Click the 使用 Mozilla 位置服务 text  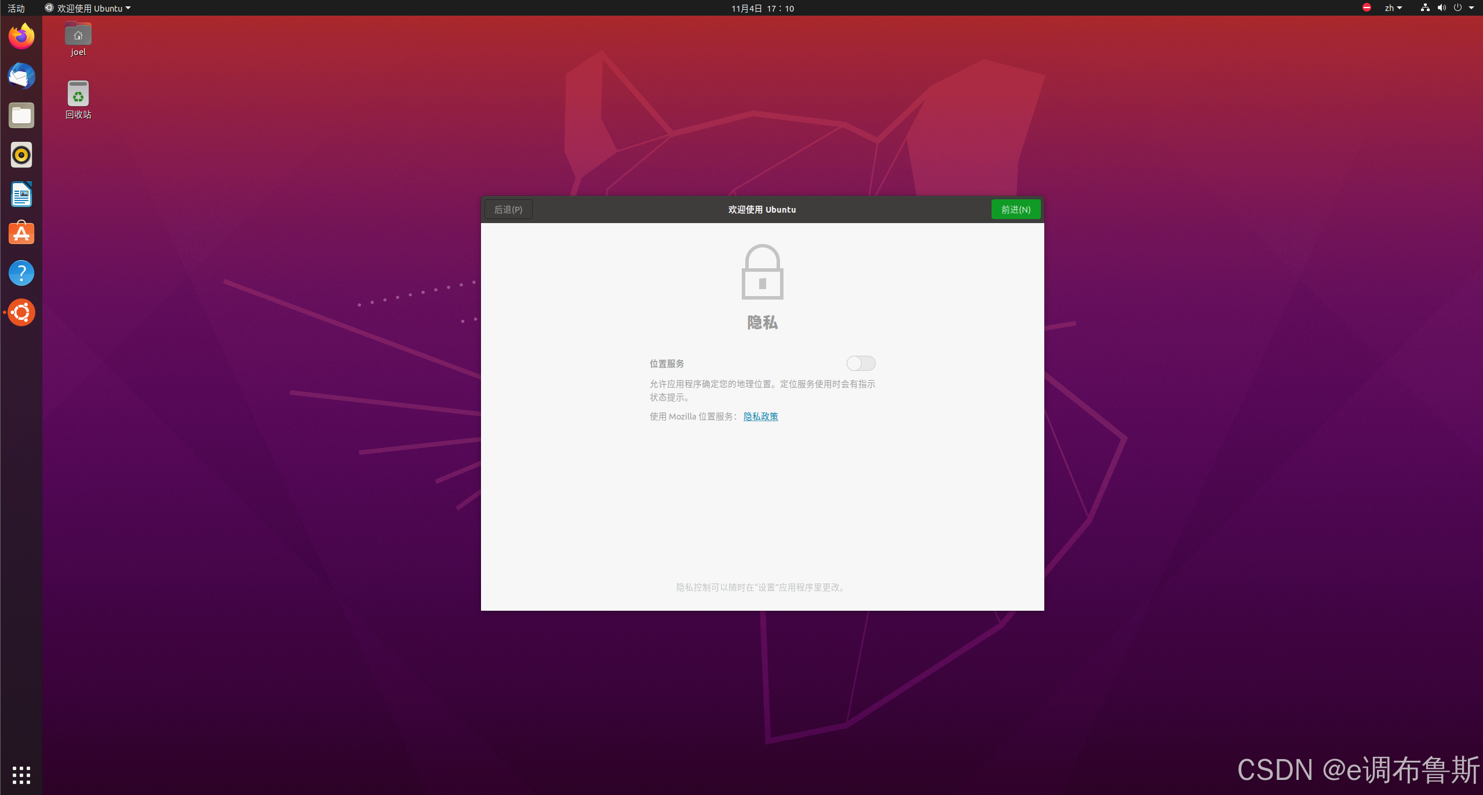(x=693, y=417)
